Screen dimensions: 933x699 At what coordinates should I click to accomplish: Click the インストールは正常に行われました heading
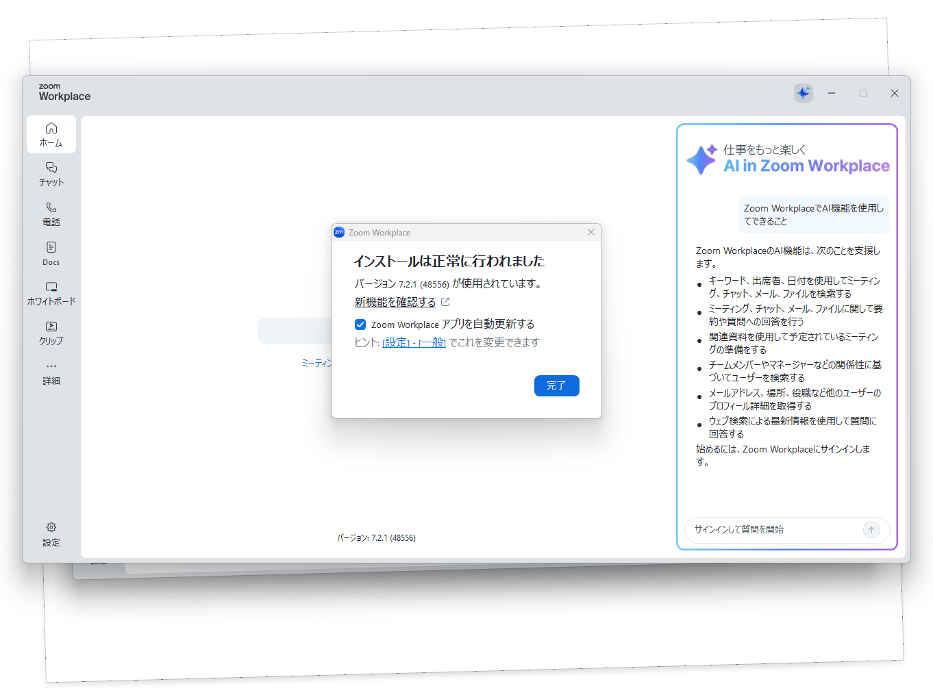click(449, 261)
